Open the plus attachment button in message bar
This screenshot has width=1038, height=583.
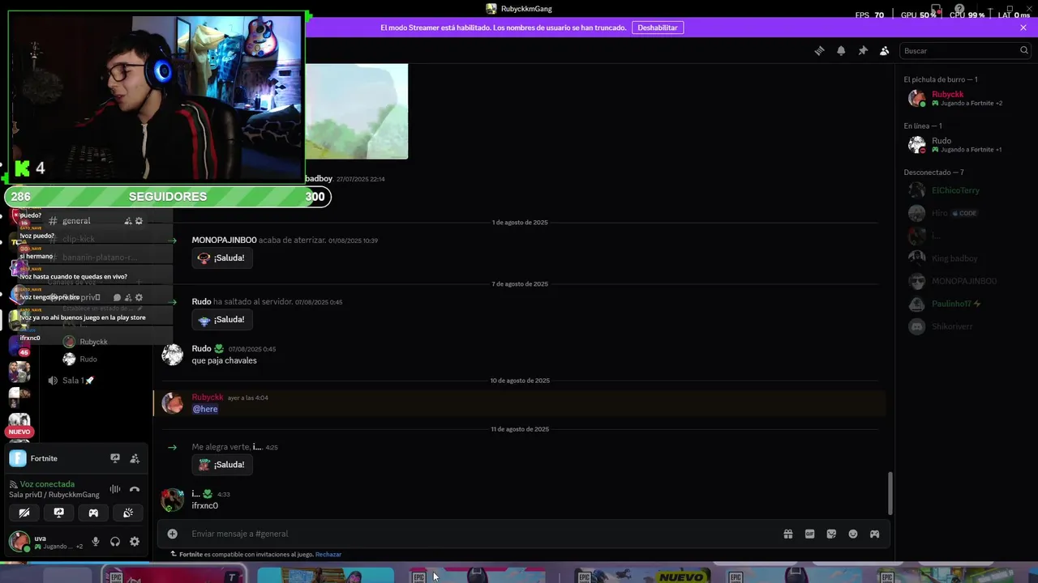[x=172, y=534]
